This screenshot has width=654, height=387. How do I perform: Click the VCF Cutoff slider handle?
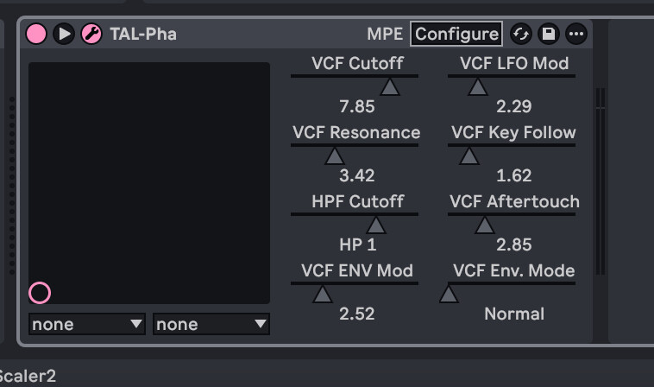pyautogui.click(x=390, y=86)
